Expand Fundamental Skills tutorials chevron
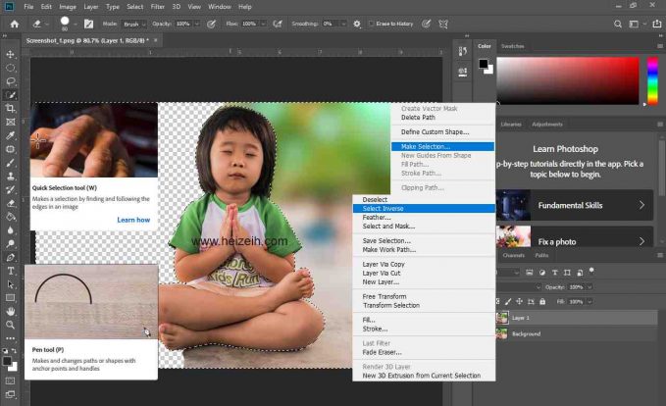This screenshot has height=406, width=666. click(x=641, y=205)
